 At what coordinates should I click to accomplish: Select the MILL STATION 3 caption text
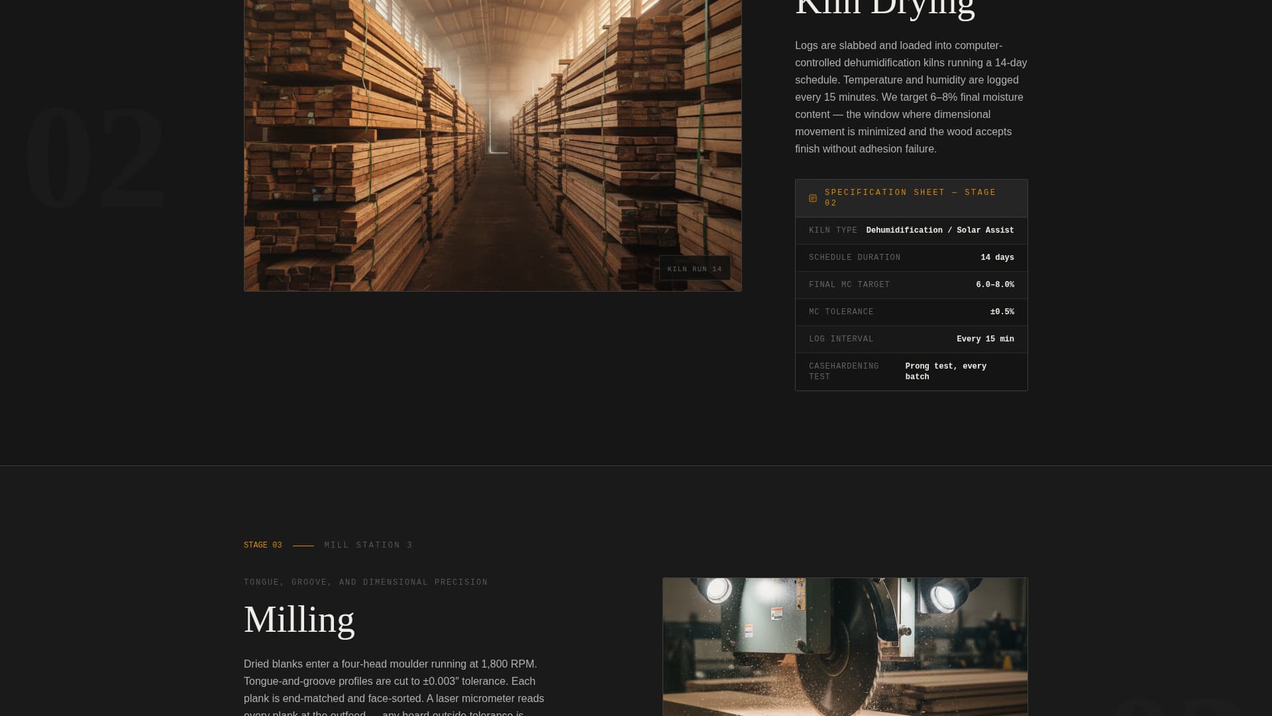click(368, 544)
